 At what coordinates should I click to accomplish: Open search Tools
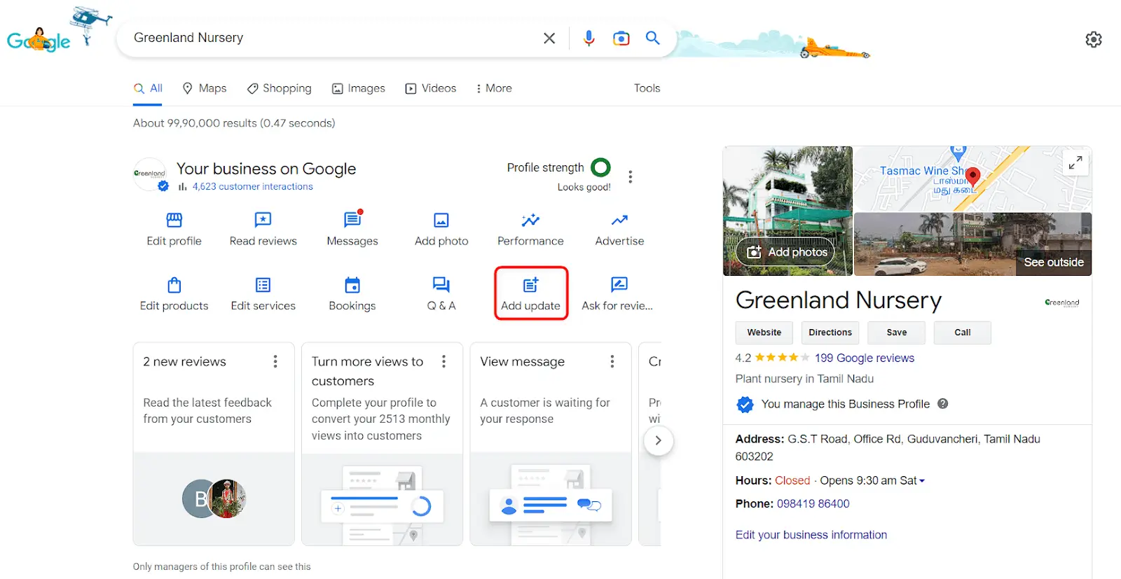647,88
